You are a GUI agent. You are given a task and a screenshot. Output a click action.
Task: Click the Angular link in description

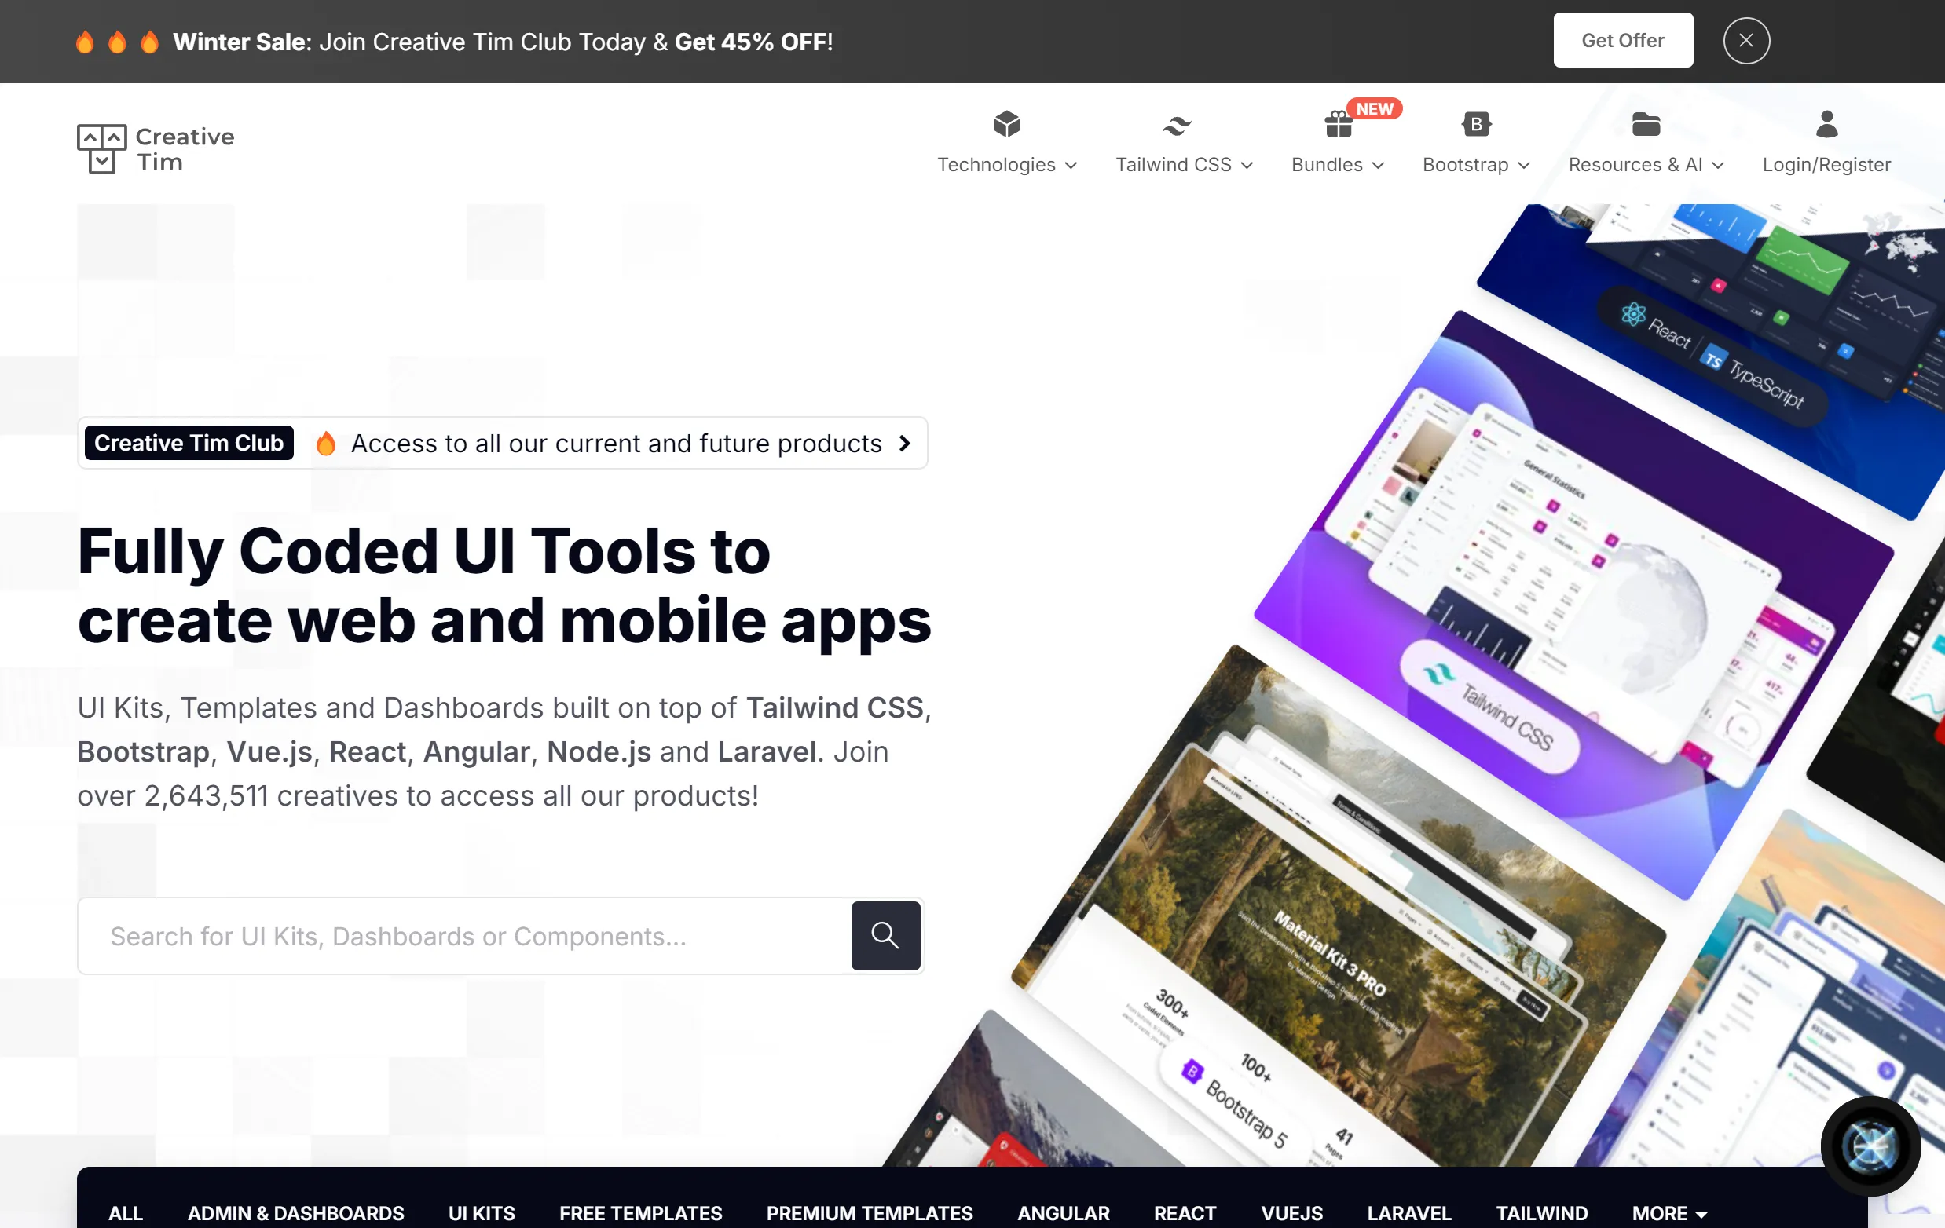[x=477, y=751]
